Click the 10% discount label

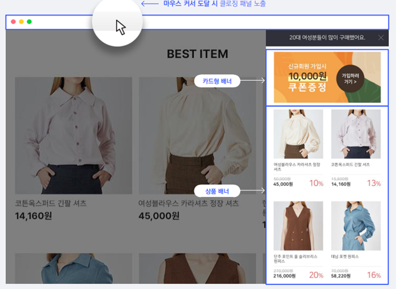pos(316,183)
